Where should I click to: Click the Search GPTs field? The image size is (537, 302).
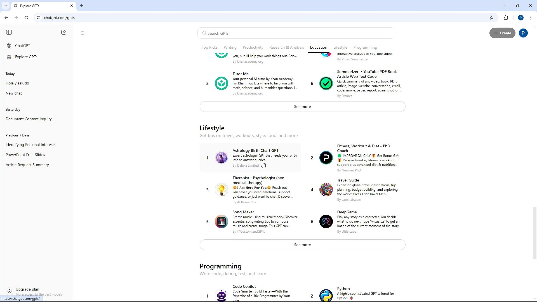click(296, 33)
